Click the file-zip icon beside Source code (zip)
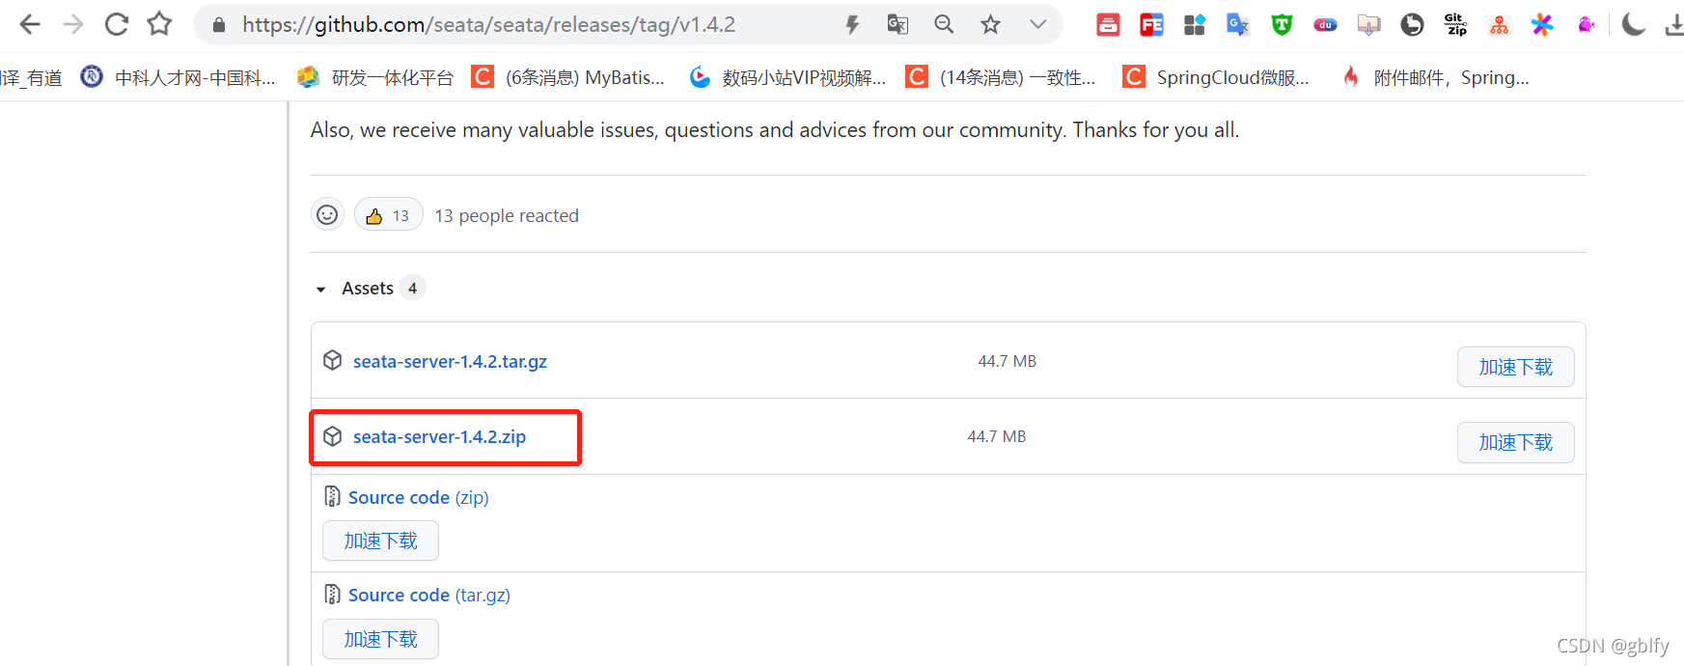The height and width of the screenshot is (666, 1684). [332, 496]
